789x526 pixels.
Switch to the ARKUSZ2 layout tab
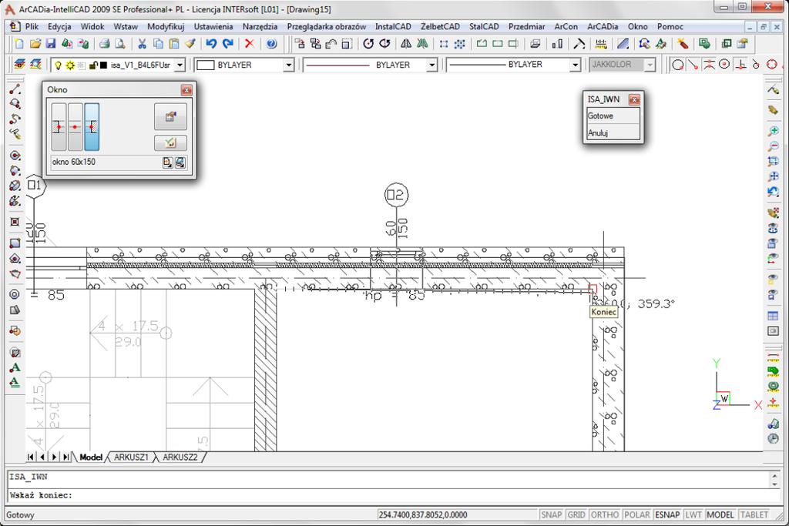click(x=180, y=457)
